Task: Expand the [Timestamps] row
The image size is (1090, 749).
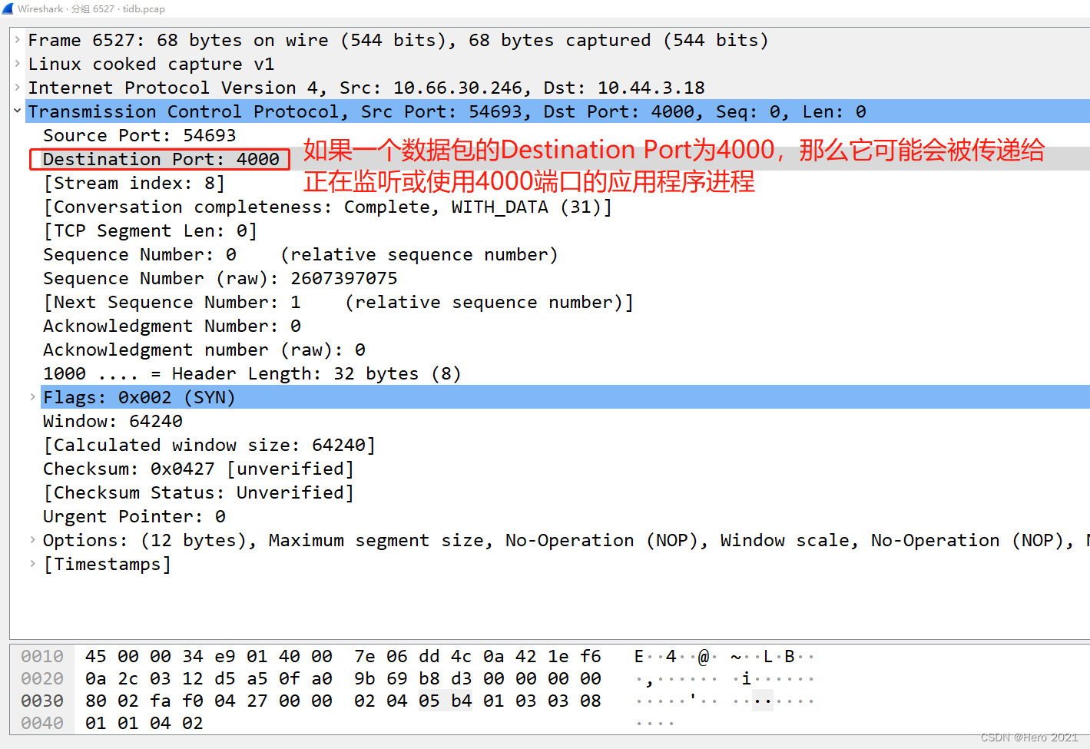Action: 32,564
